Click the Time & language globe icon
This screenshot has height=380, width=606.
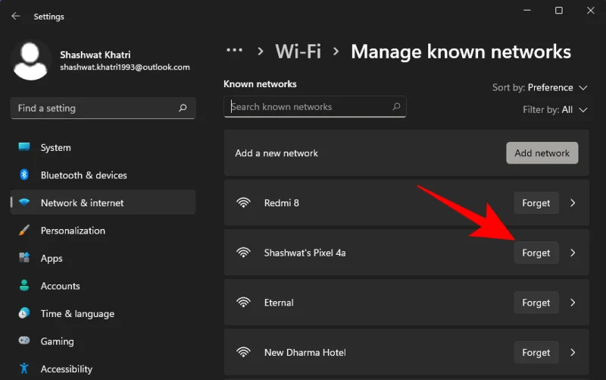click(x=24, y=313)
